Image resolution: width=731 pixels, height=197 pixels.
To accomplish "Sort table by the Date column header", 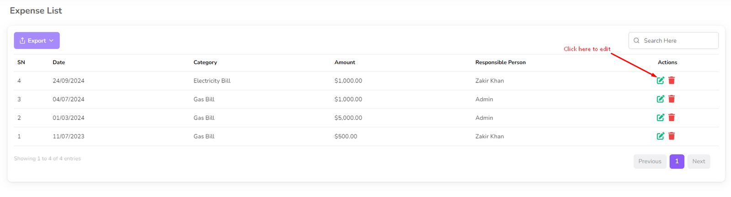I will click(x=59, y=62).
